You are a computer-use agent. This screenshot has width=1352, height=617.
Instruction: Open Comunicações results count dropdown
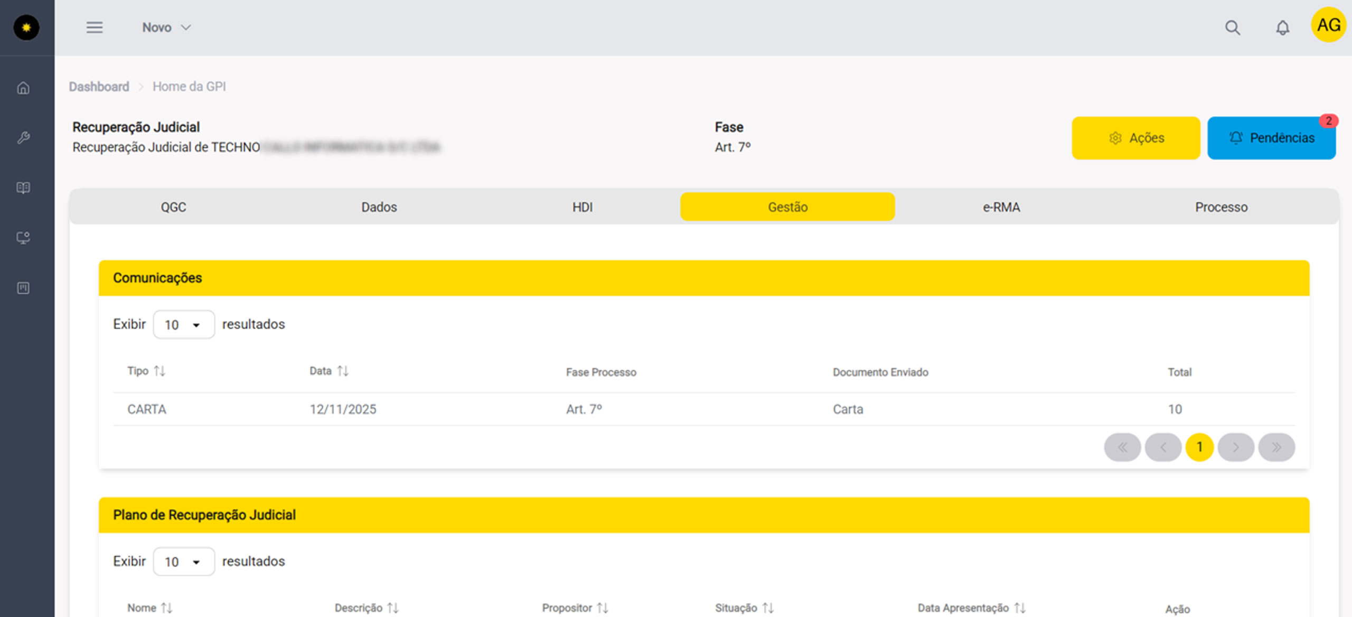tap(183, 324)
